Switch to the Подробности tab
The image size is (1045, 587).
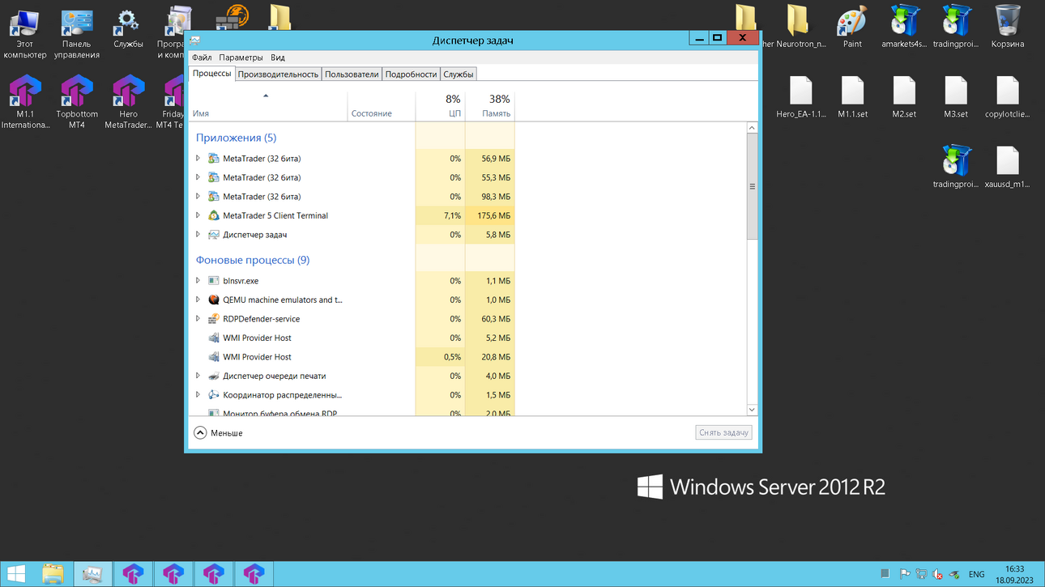pyautogui.click(x=411, y=74)
